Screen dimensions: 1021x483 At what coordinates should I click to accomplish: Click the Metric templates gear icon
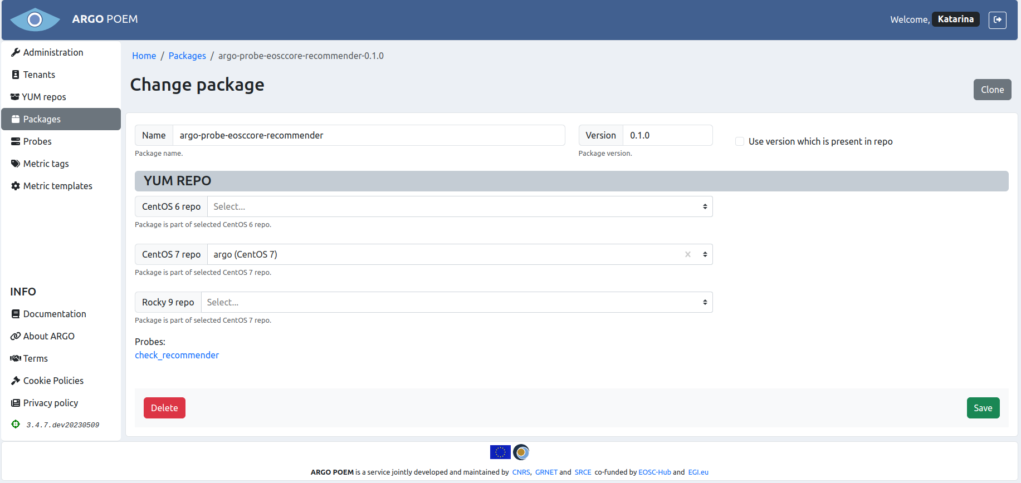point(16,186)
